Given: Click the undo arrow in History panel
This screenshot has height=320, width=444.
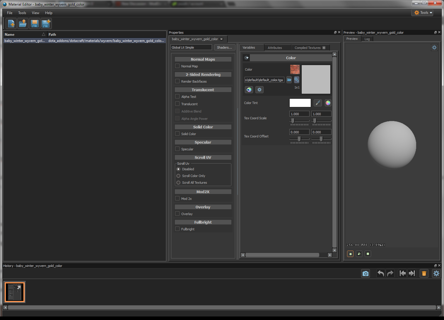Looking at the screenshot, I should point(380,273).
